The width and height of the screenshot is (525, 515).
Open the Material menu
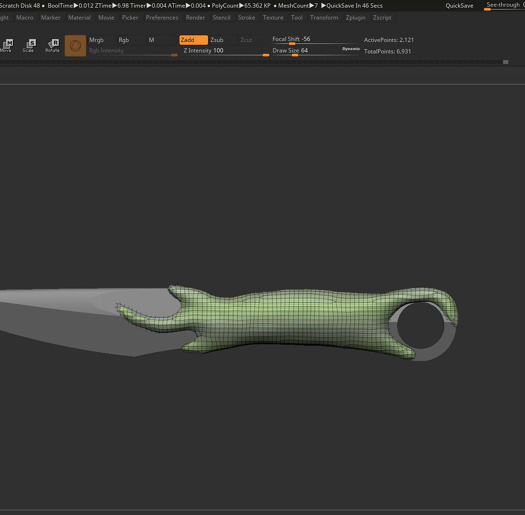[x=79, y=17]
